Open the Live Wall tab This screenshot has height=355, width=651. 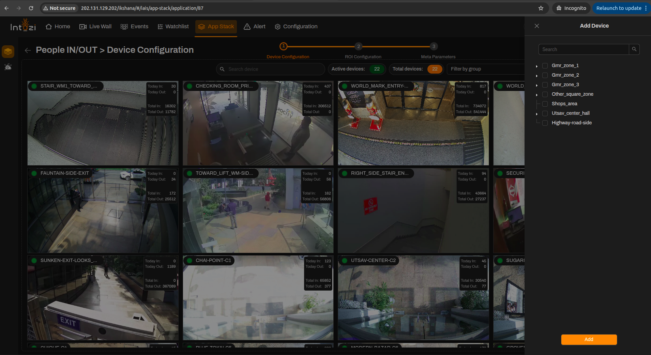(95, 27)
